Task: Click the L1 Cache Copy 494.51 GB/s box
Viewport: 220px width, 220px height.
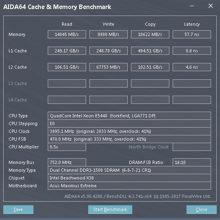Action: click(150, 51)
